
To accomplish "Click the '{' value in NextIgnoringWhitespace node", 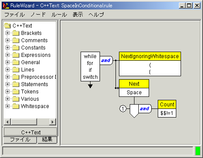I will pos(150,72).
